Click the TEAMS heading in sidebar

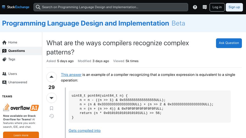pyautogui.click(x=7, y=96)
